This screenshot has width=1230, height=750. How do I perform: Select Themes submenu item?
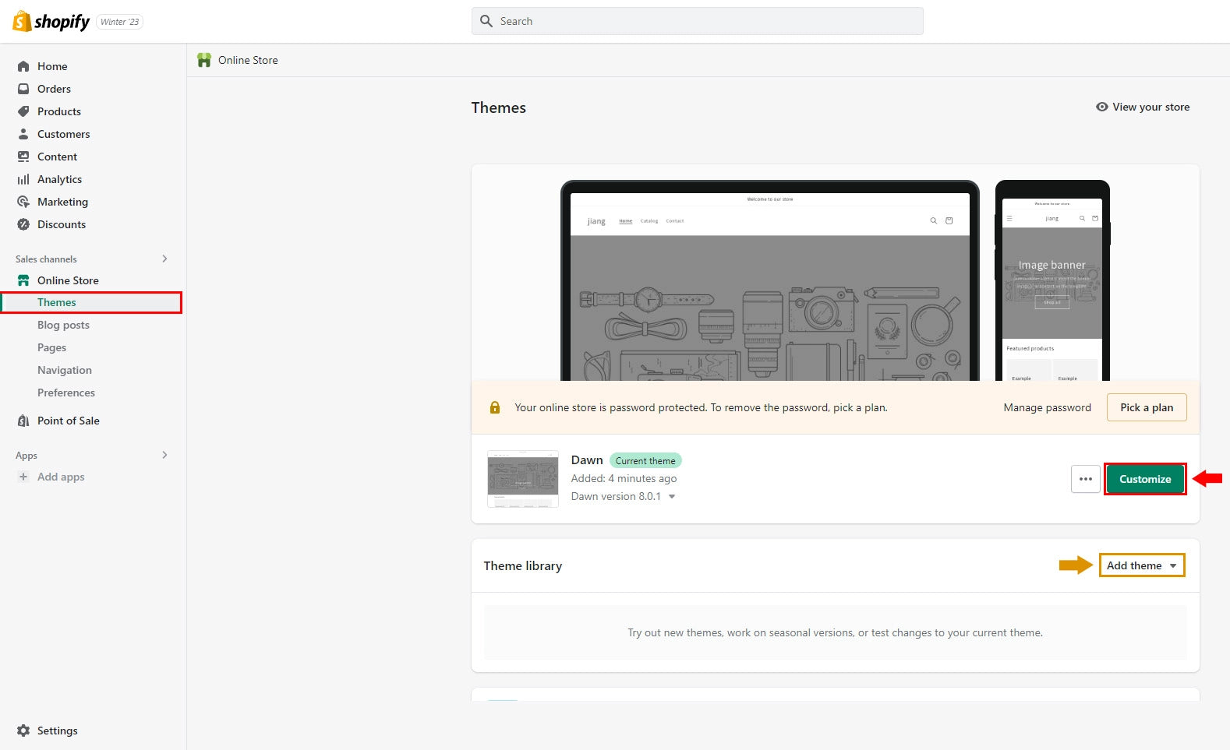point(91,302)
